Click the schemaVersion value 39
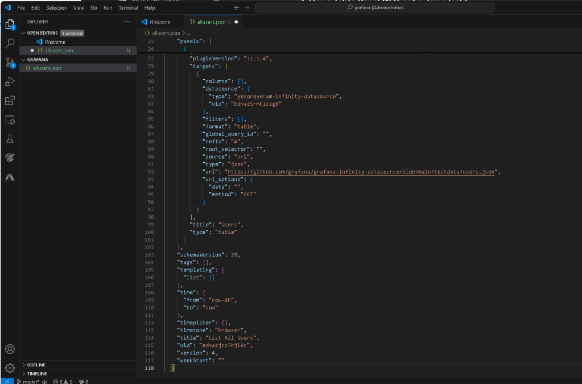The width and height of the screenshot is (582, 384). (234, 254)
